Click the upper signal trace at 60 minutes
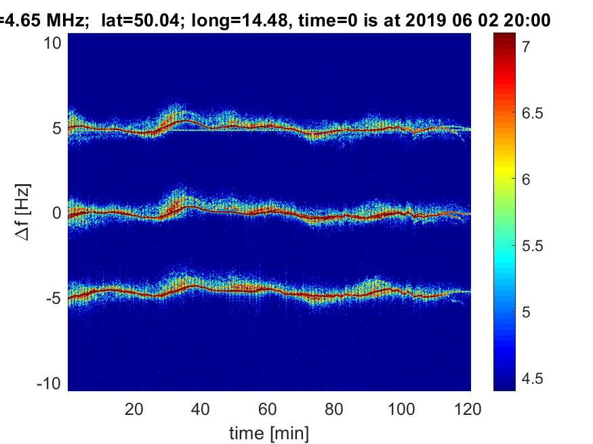This screenshot has height=444, width=593. click(268, 125)
